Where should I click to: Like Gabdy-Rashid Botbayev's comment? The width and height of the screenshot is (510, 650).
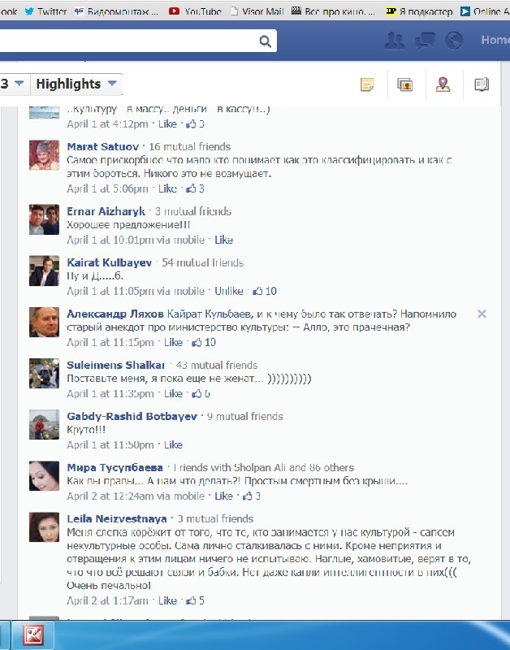click(x=173, y=444)
